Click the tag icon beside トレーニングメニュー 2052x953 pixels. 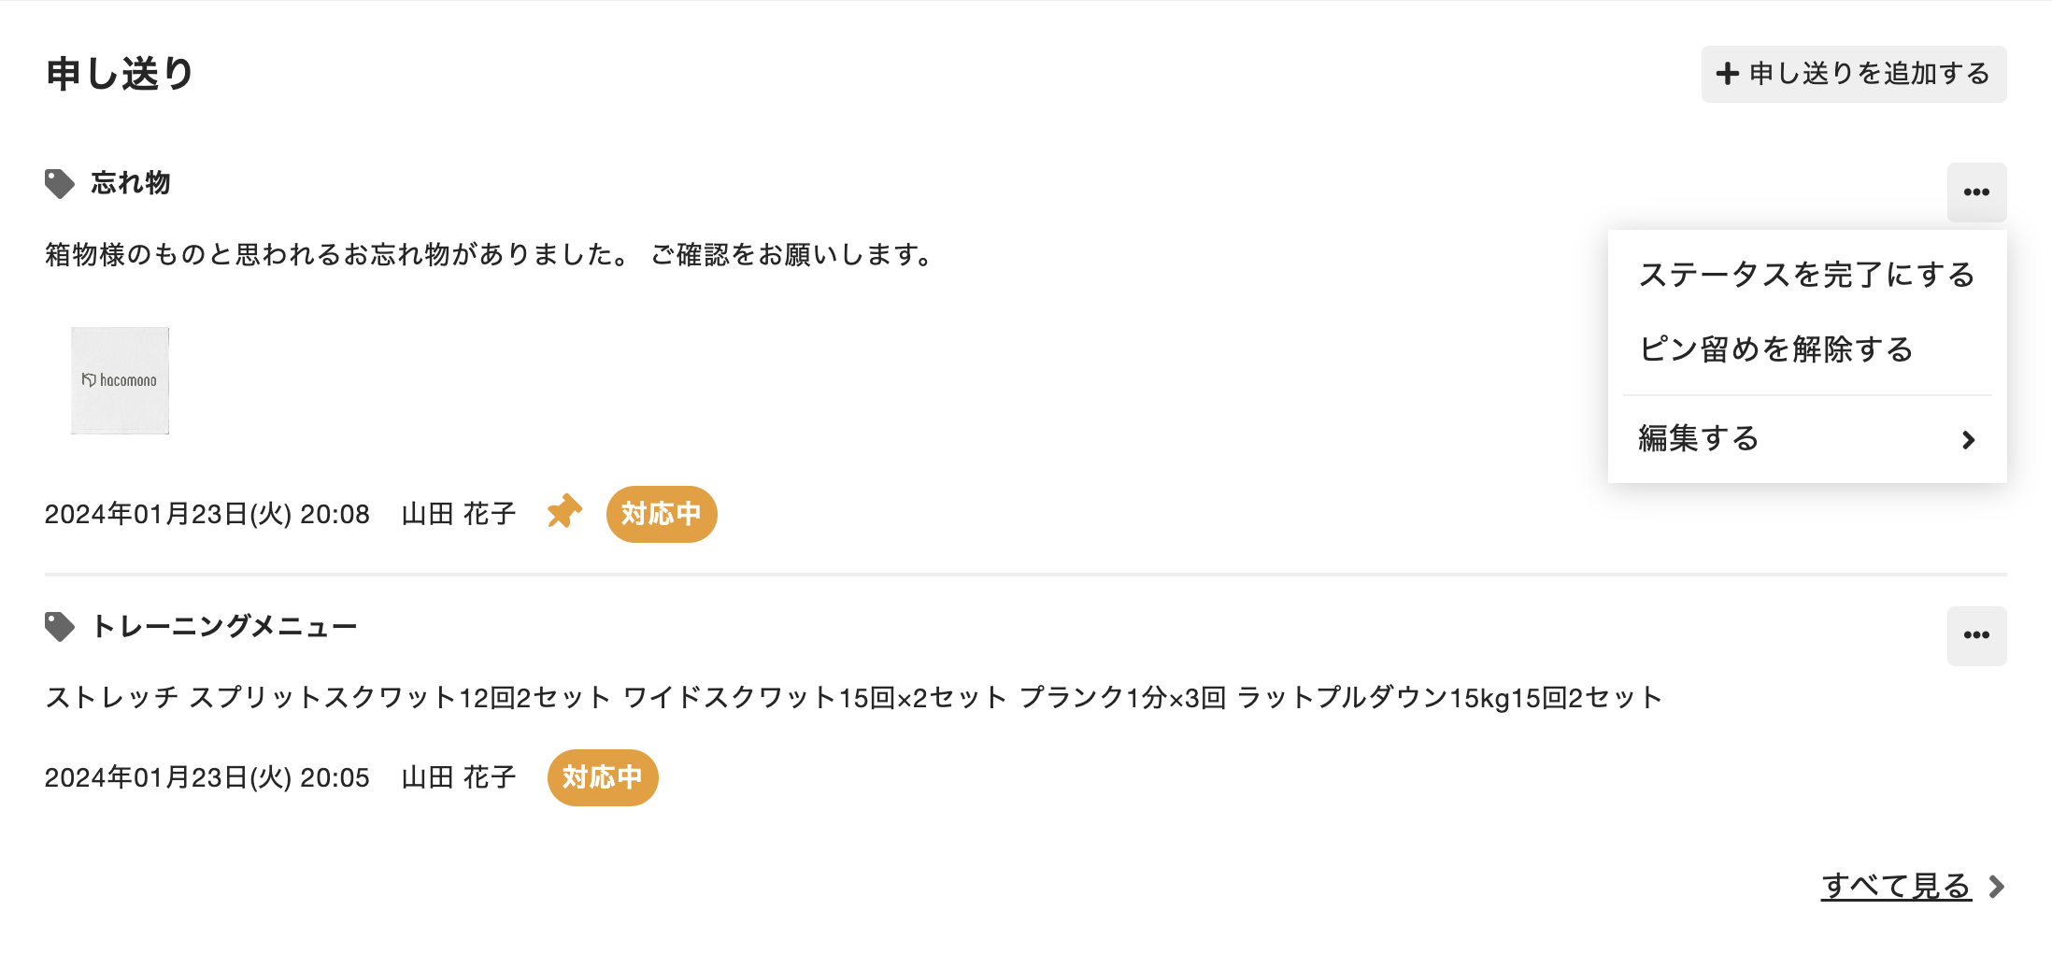pyautogui.click(x=60, y=626)
